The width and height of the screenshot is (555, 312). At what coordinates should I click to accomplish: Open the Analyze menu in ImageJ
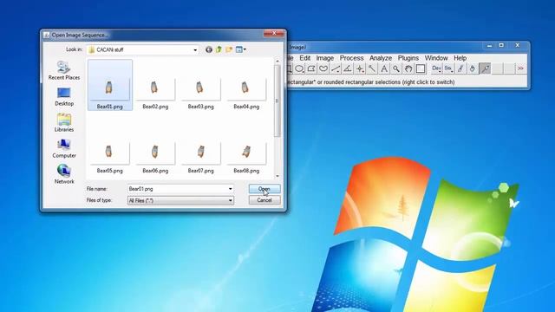[381, 58]
